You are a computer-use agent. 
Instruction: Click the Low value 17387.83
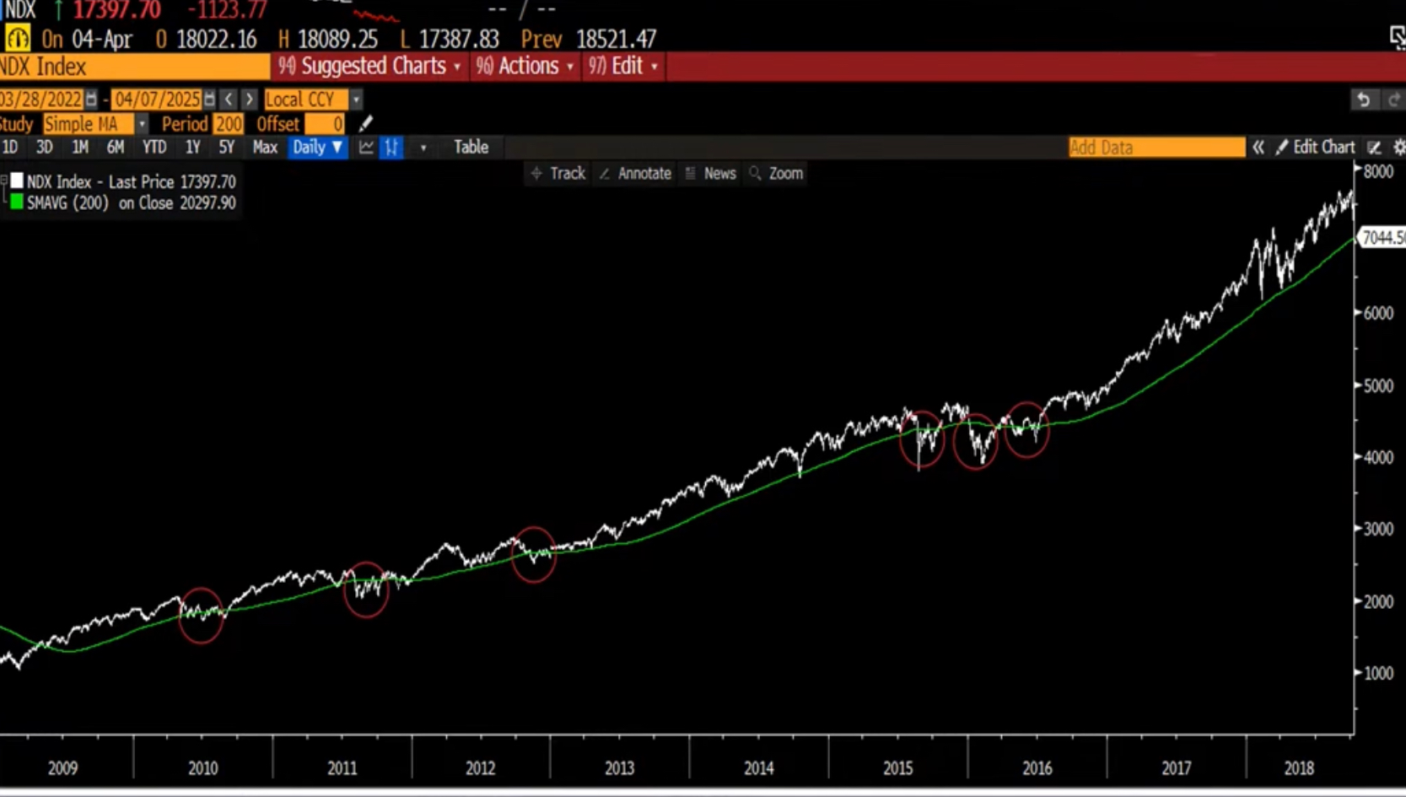click(x=459, y=39)
